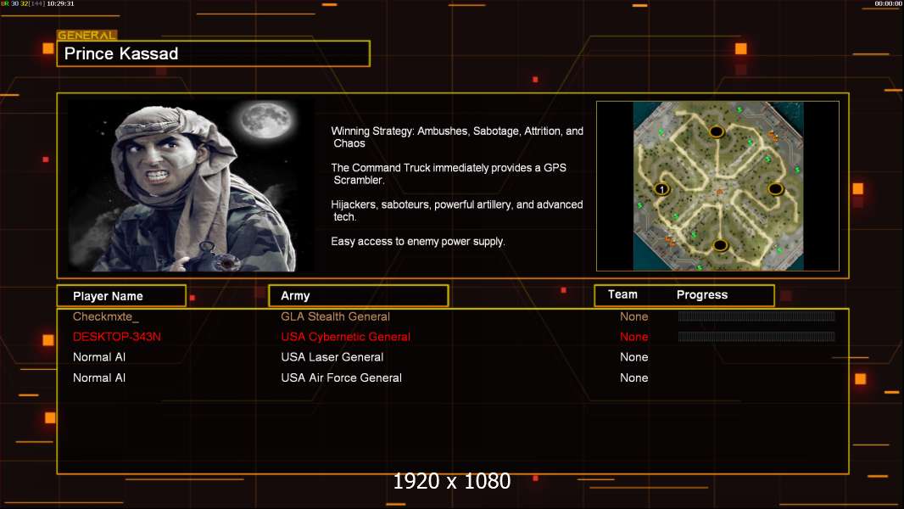Click the Army column header
The width and height of the screenshot is (904, 509).
pos(359,296)
